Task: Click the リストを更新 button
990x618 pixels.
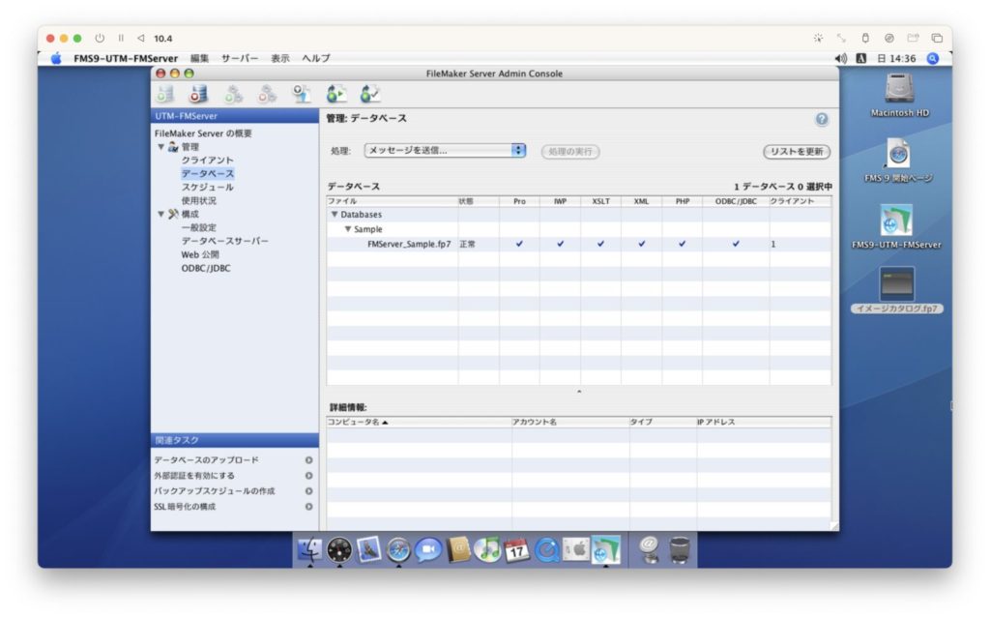Action: [797, 152]
